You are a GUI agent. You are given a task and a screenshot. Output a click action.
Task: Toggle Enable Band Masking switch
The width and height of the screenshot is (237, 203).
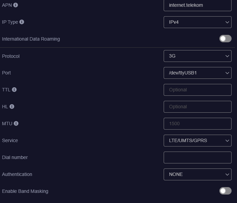[225, 191]
